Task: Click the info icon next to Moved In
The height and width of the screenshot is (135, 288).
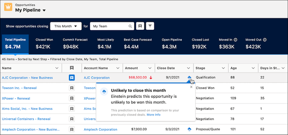Action: (x=235, y=40)
